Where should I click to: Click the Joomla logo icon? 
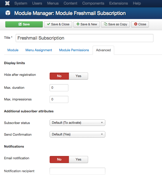click(x=7, y=3)
